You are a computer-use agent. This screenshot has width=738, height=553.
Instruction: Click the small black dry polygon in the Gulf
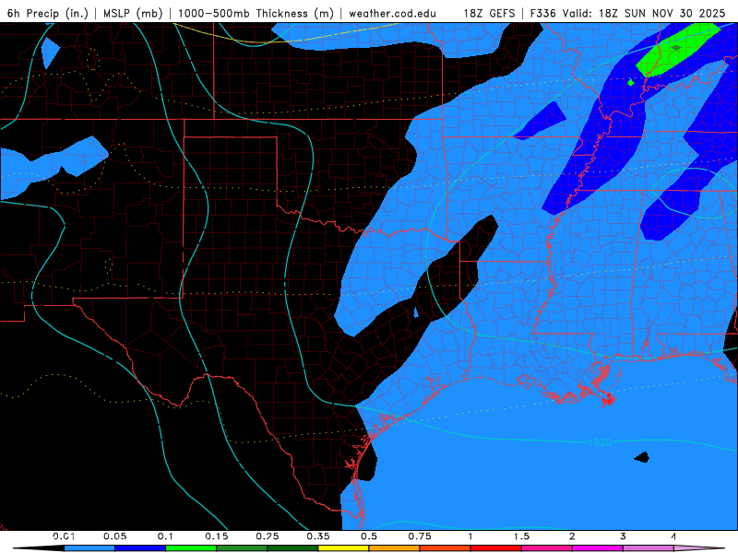[x=642, y=457]
